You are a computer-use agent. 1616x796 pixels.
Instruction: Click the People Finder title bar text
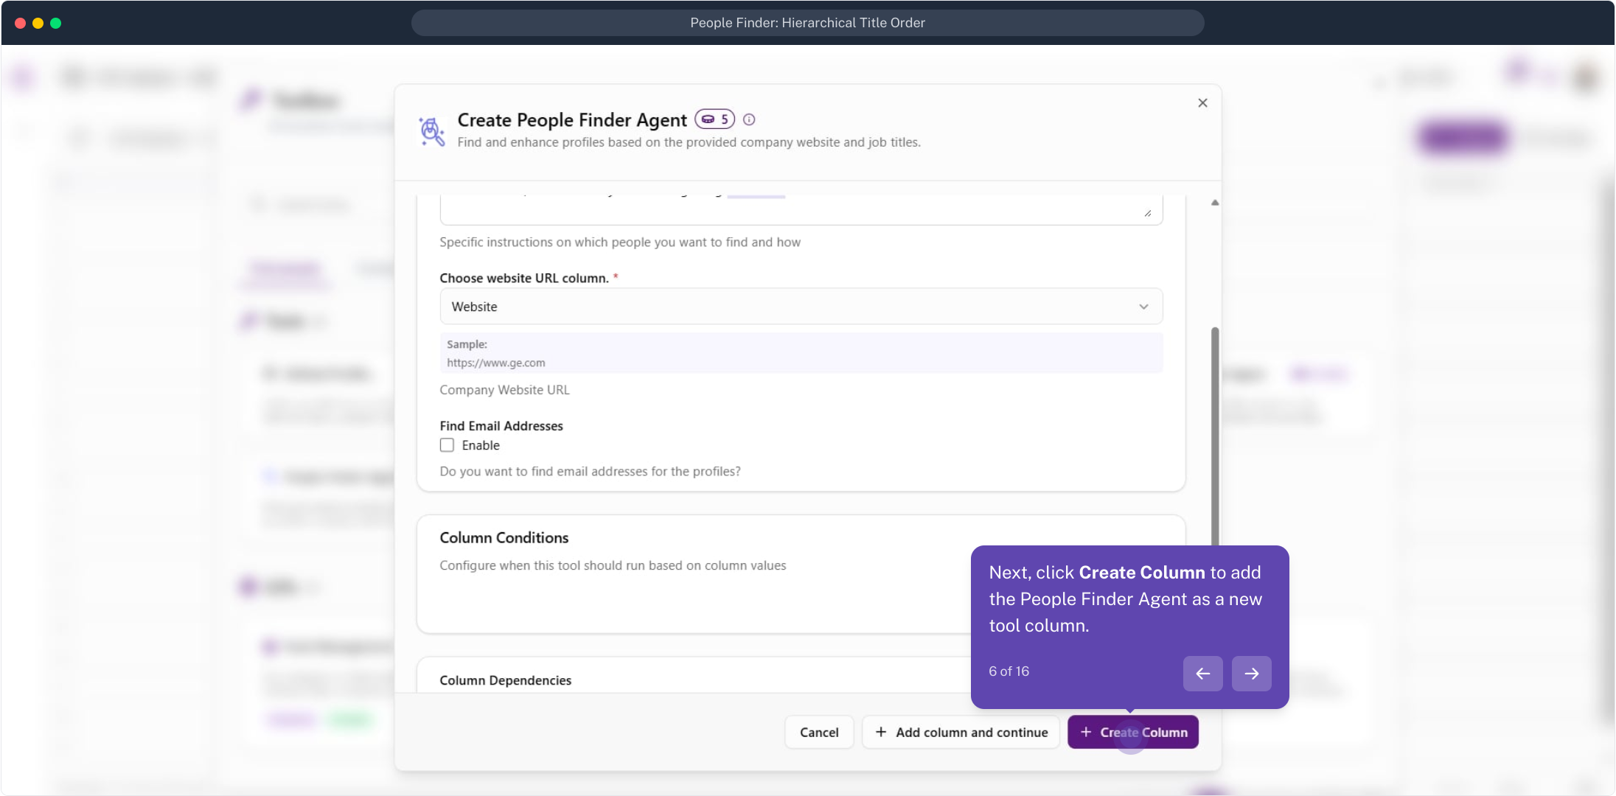click(x=807, y=23)
